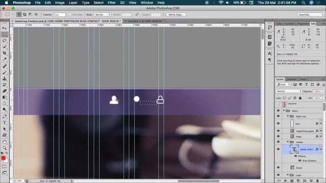Select the History Brush tool
Screen dimensions: 326x183
(x=5, y=85)
